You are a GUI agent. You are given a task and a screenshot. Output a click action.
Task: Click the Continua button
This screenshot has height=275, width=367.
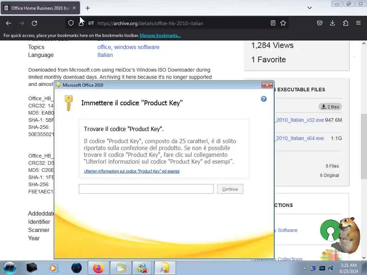230,189
